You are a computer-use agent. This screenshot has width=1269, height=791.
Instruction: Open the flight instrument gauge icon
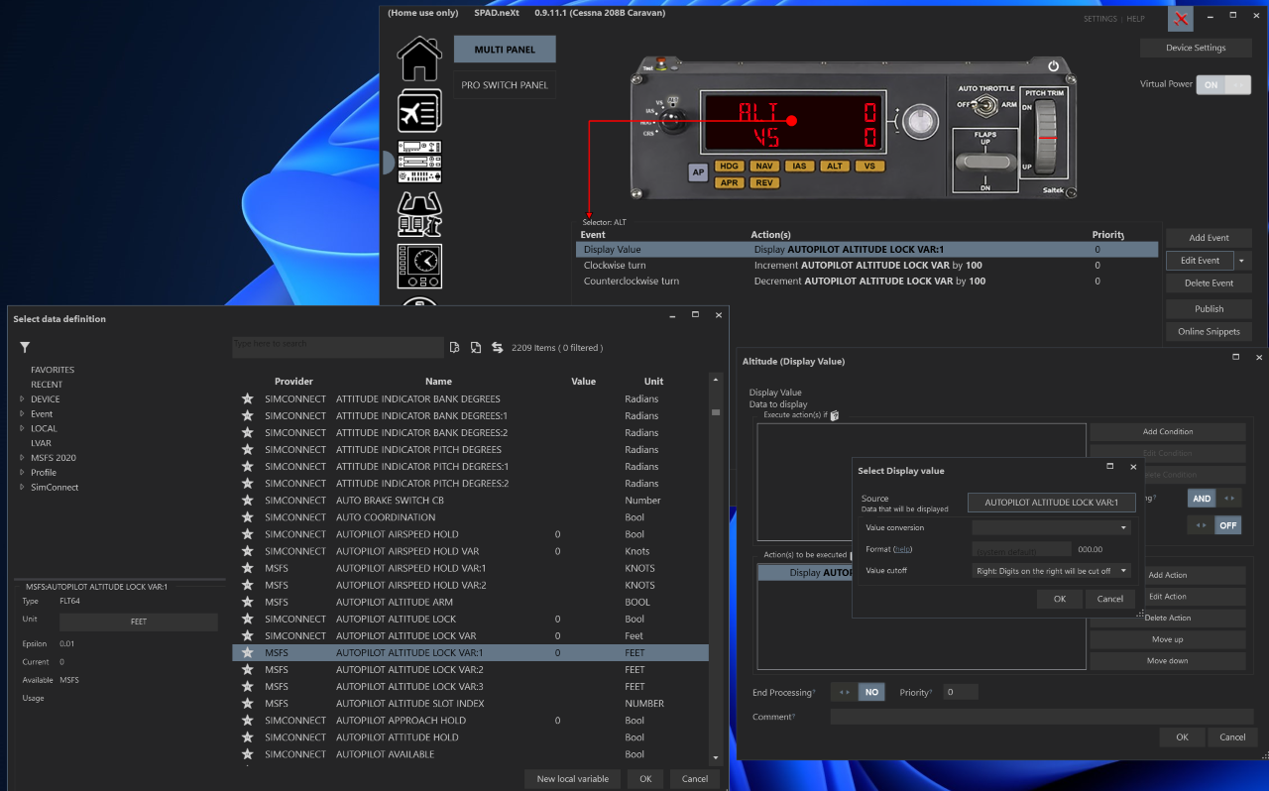pos(419,267)
